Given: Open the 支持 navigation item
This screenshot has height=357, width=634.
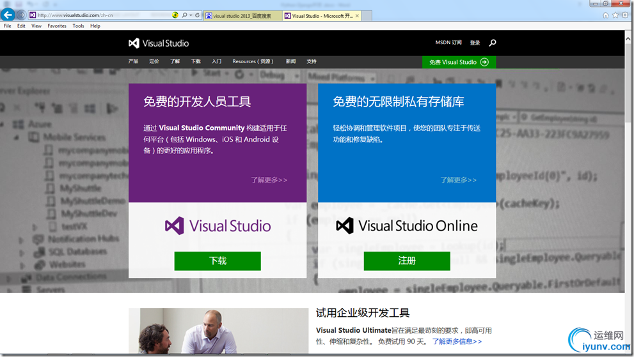Looking at the screenshot, I should pos(312,61).
